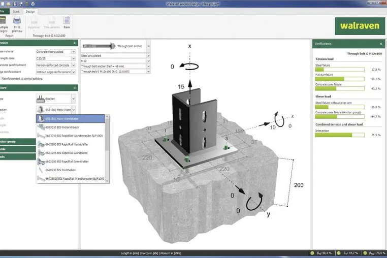
Task: Open Print preview in the ribbon
Action: pyautogui.click(x=17, y=24)
